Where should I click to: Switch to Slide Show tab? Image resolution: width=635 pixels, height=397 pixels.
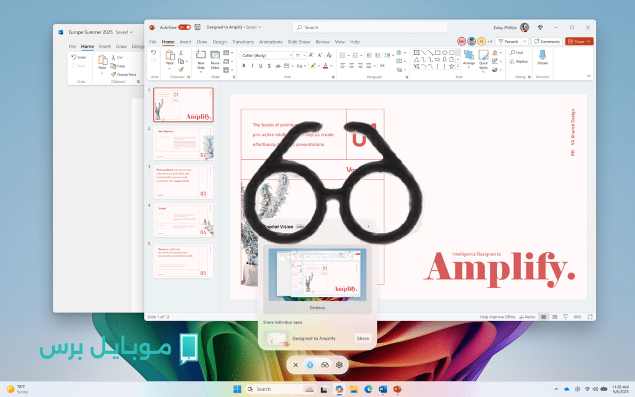299,42
